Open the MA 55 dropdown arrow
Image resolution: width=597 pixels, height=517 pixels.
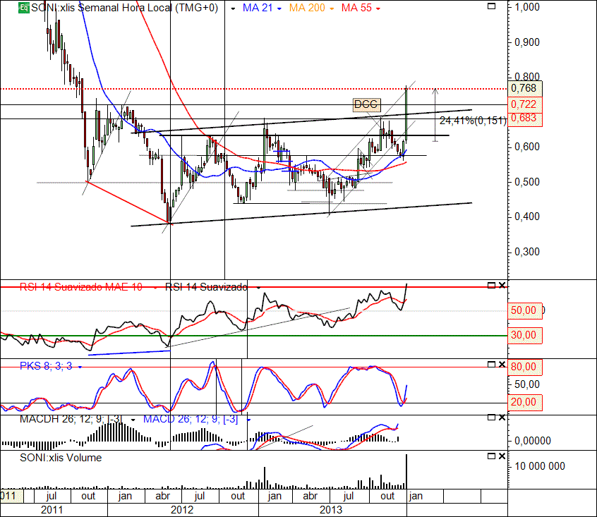pos(378,8)
